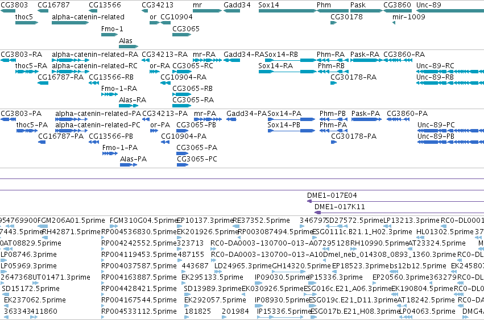
Task: Click the alpha-catenin-related-PC protein label
Action: (x=98, y=125)
